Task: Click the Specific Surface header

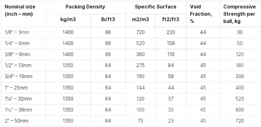Action: click(x=156, y=7)
